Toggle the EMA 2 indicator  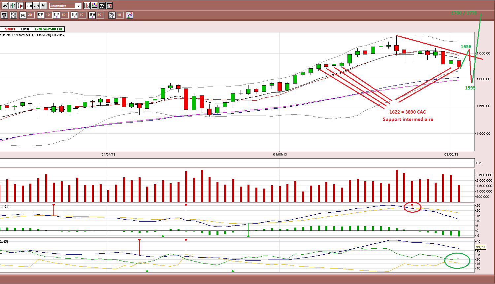pos(57,15)
